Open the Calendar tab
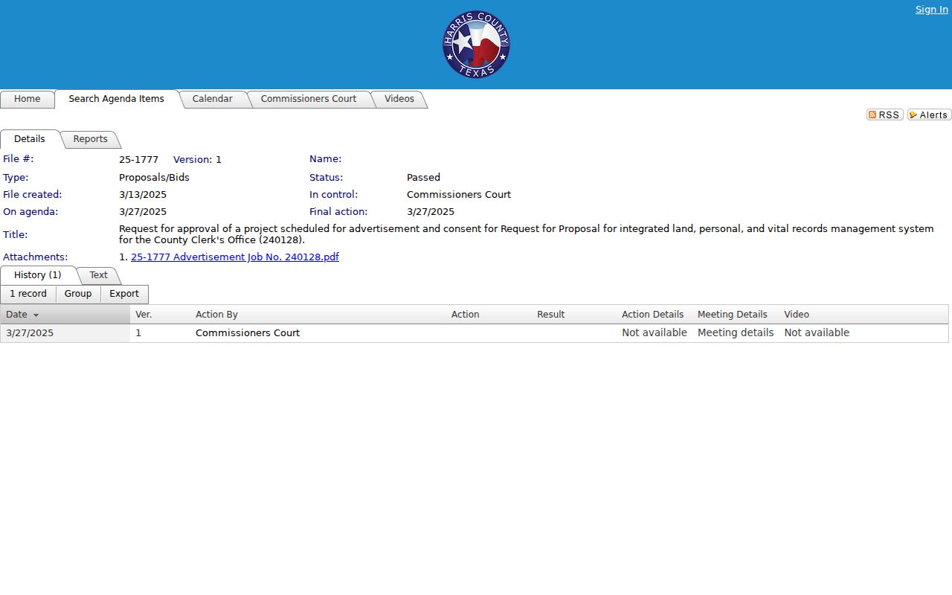 212,99
